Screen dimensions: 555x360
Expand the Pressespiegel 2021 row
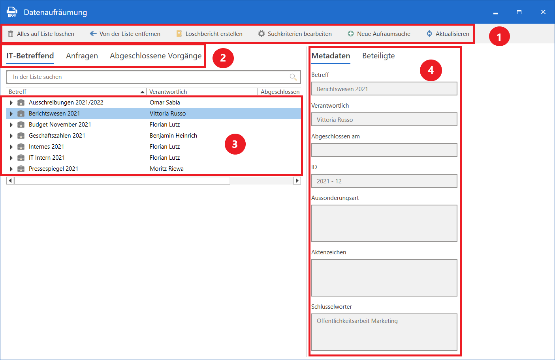point(11,169)
